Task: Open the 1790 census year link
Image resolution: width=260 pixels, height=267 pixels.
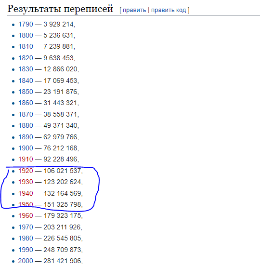Action: pos(26,25)
